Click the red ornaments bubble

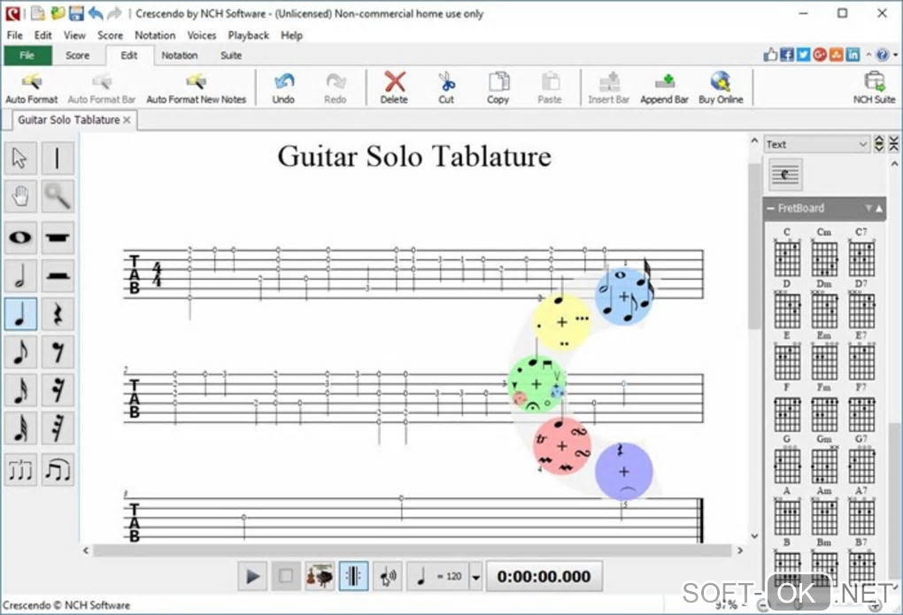pyautogui.click(x=562, y=446)
